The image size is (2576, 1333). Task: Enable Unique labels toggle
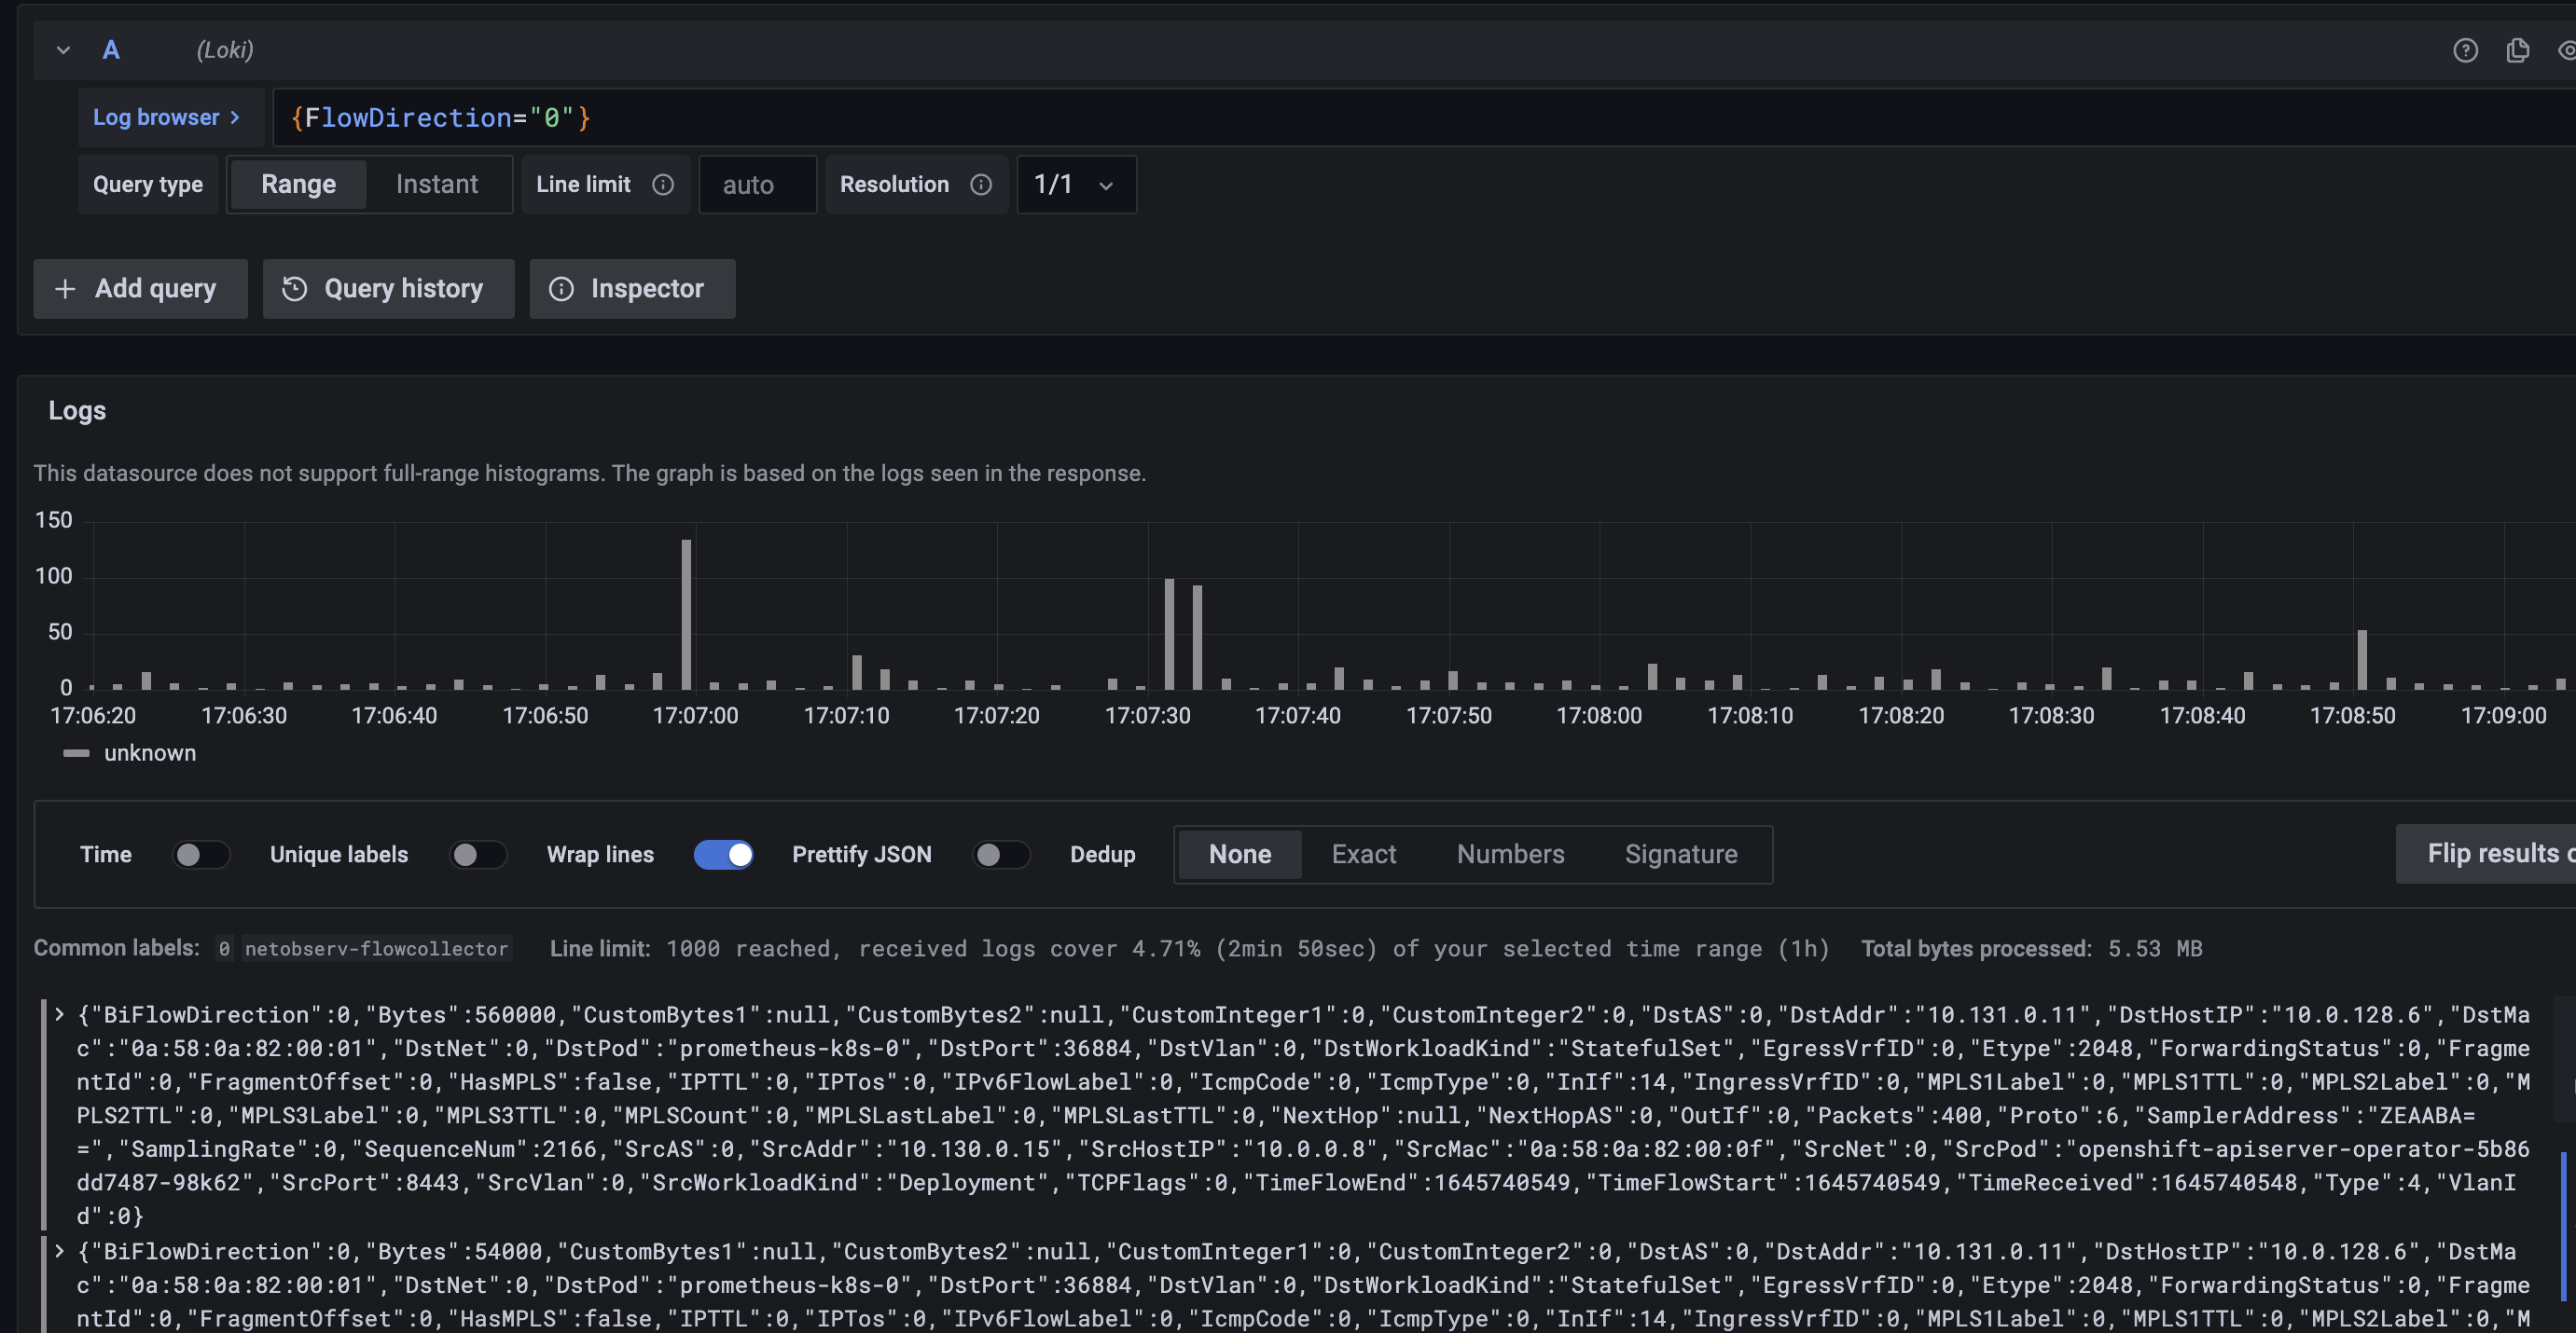pos(477,855)
